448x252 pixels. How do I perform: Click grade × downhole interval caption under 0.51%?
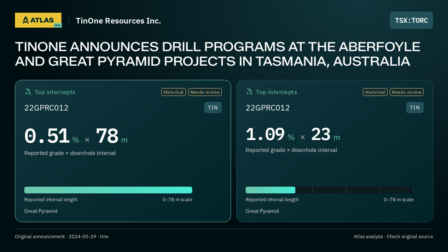pyautogui.click(x=70, y=153)
